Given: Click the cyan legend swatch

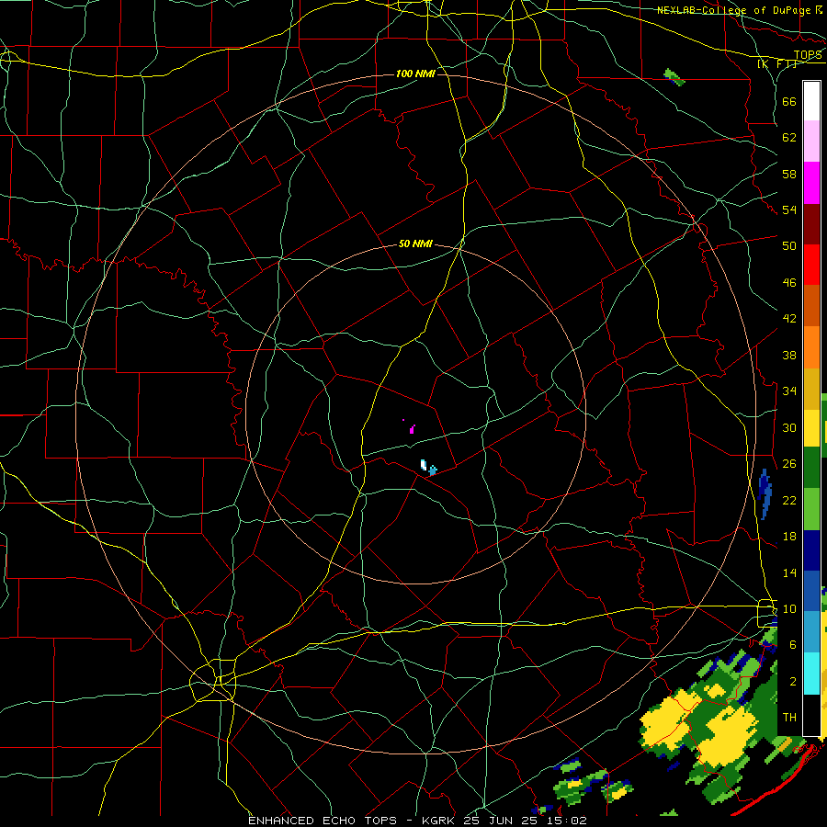Looking at the screenshot, I should (811, 674).
